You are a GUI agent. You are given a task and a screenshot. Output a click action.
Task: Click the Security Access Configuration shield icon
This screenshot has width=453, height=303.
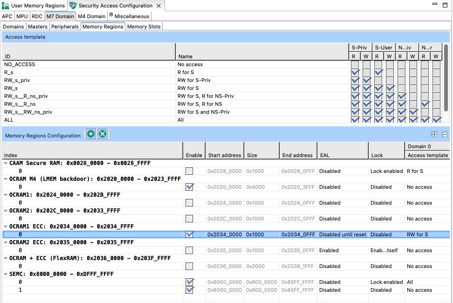pyautogui.click(x=73, y=6)
